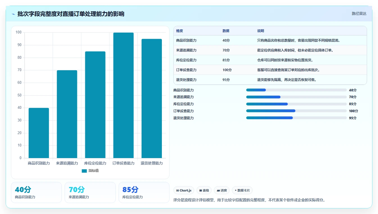This screenshot has width=378, height=214.
Task: Click the 进度 tag chip
Action: pyautogui.click(x=222, y=190)
